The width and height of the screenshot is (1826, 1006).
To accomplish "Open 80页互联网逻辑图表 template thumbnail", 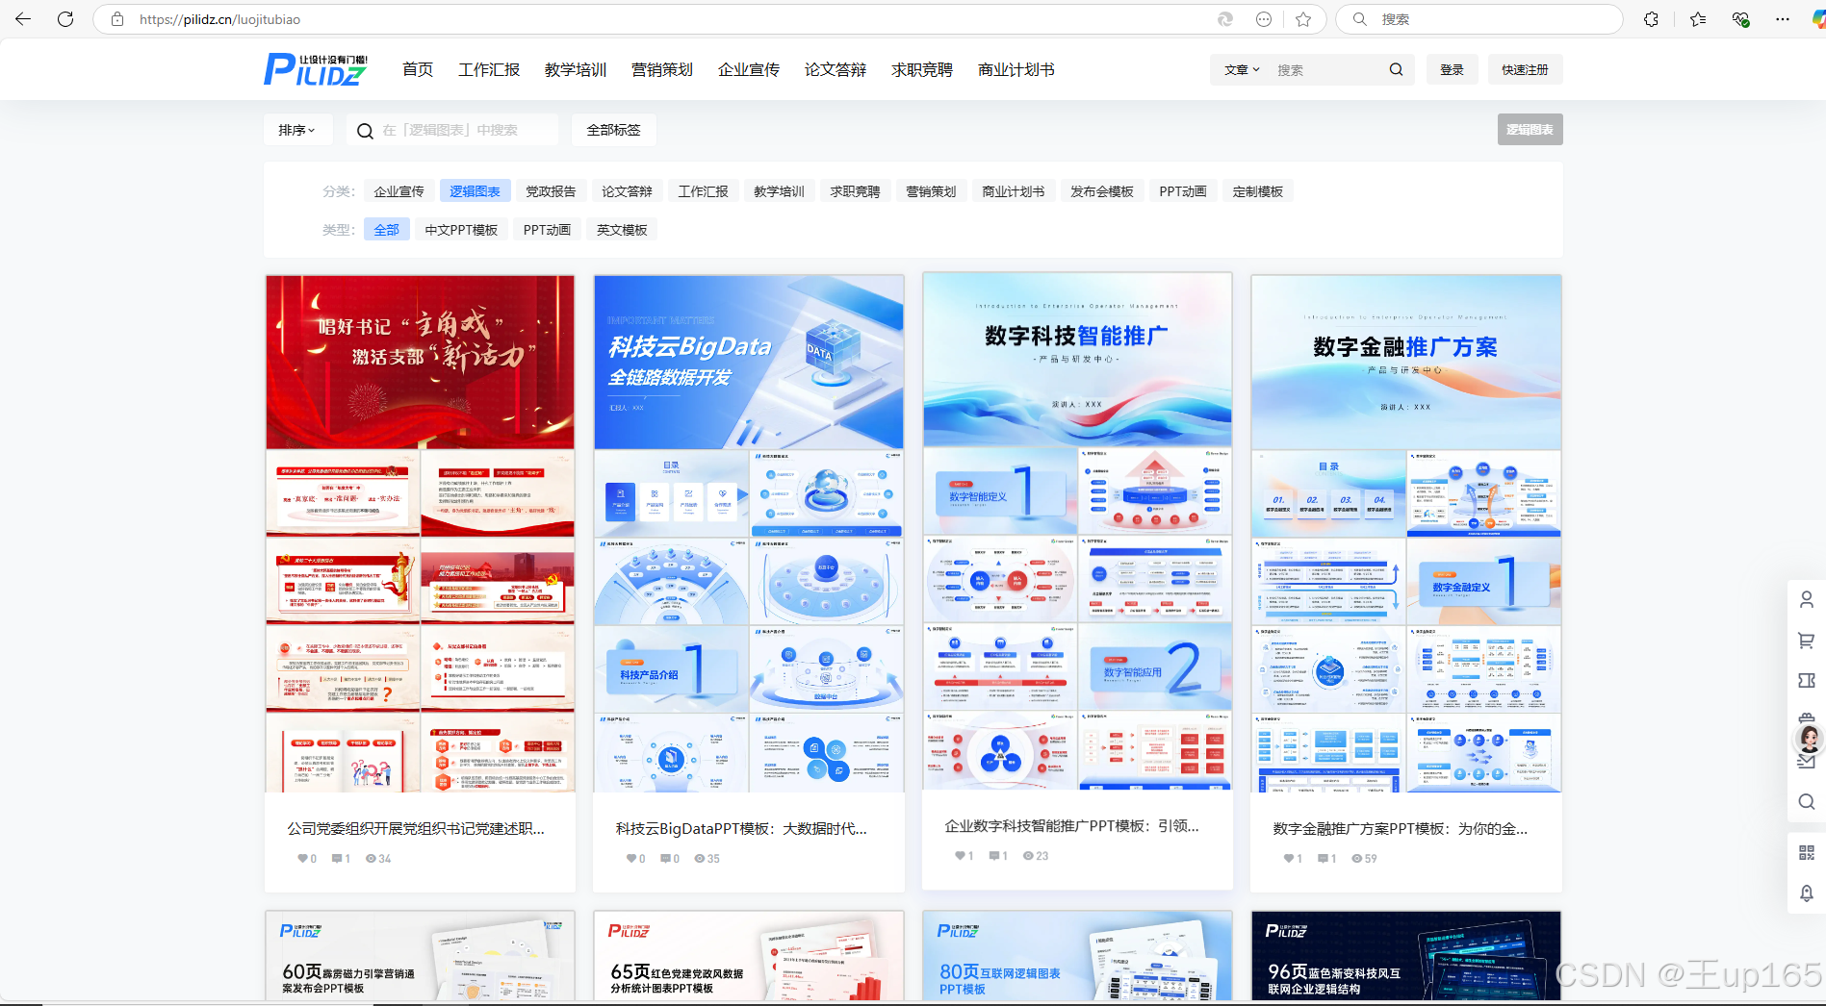I will pyautogui.click(x=1077, y=956).
